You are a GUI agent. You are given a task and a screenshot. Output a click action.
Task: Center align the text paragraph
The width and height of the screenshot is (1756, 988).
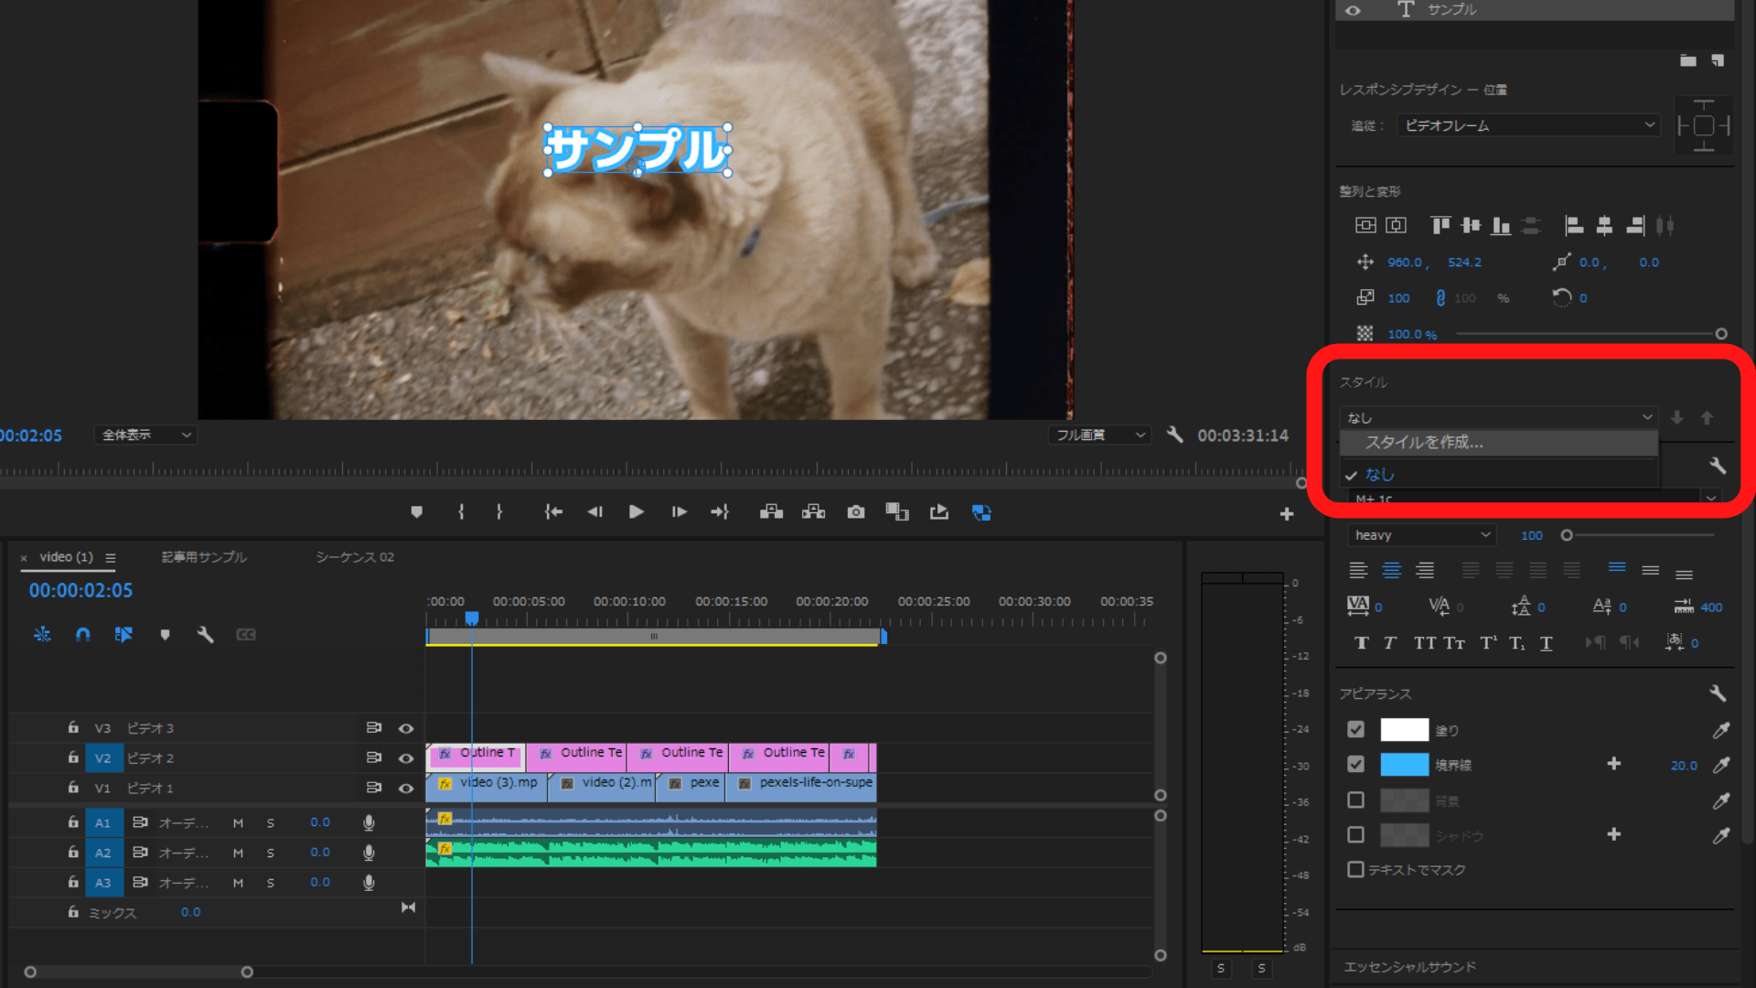tap(1391, 571)
